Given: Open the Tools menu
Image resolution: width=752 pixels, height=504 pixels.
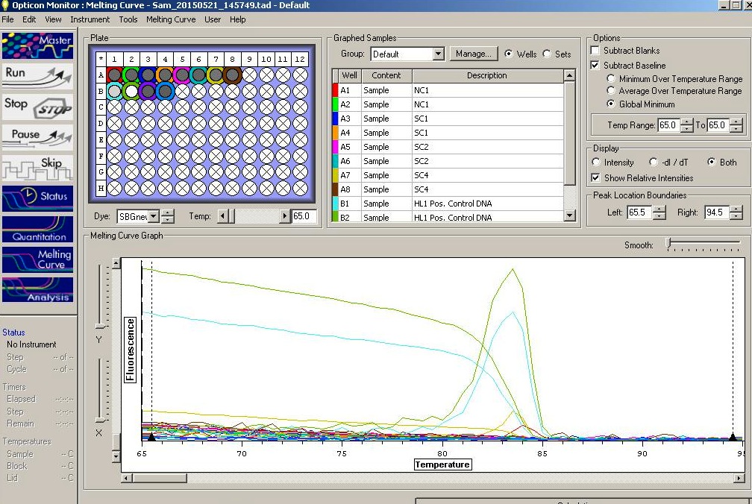Looking at the screenshot, I should [x=128, y=19].
